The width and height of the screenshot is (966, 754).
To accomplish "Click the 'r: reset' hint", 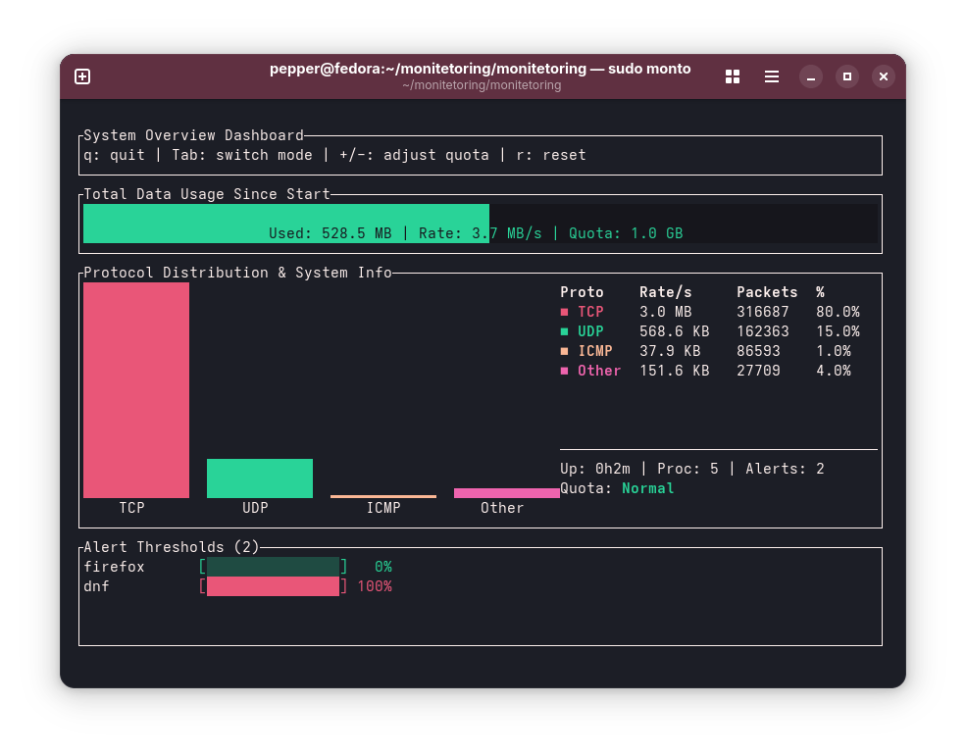I will click(551, 155).
